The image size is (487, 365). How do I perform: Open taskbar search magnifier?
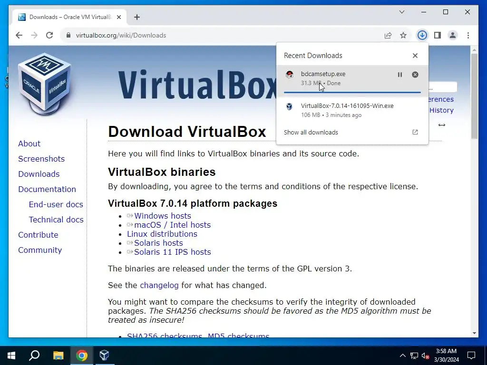(34, 355)
